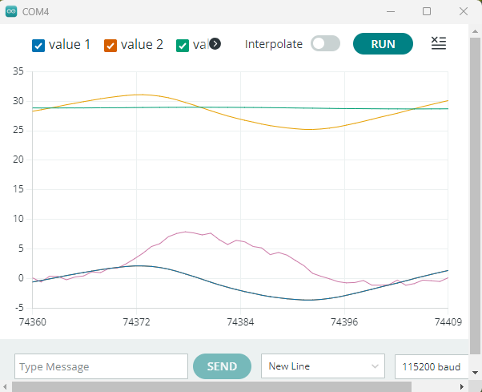Image resolution: width=482 pixels, height=392 pixels.
Task: Clear the plot with the clear-lines icon
Action: click(x=438, y=44)
